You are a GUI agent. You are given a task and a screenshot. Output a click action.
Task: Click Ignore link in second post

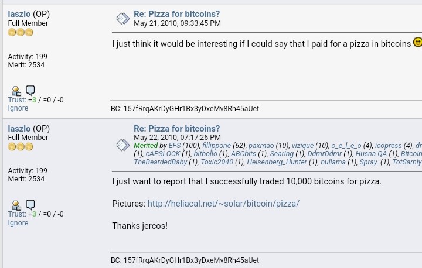click(x=18, y=223)
